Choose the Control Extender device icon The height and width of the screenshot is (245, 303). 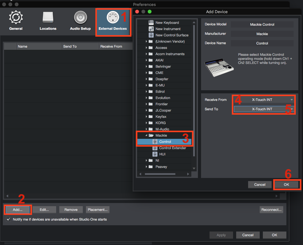[x=155, y=148]
